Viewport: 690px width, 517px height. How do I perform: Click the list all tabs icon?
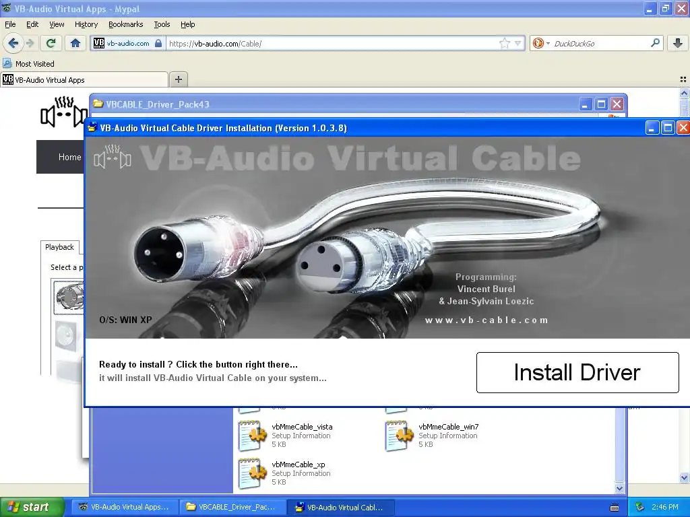[683, 79]
